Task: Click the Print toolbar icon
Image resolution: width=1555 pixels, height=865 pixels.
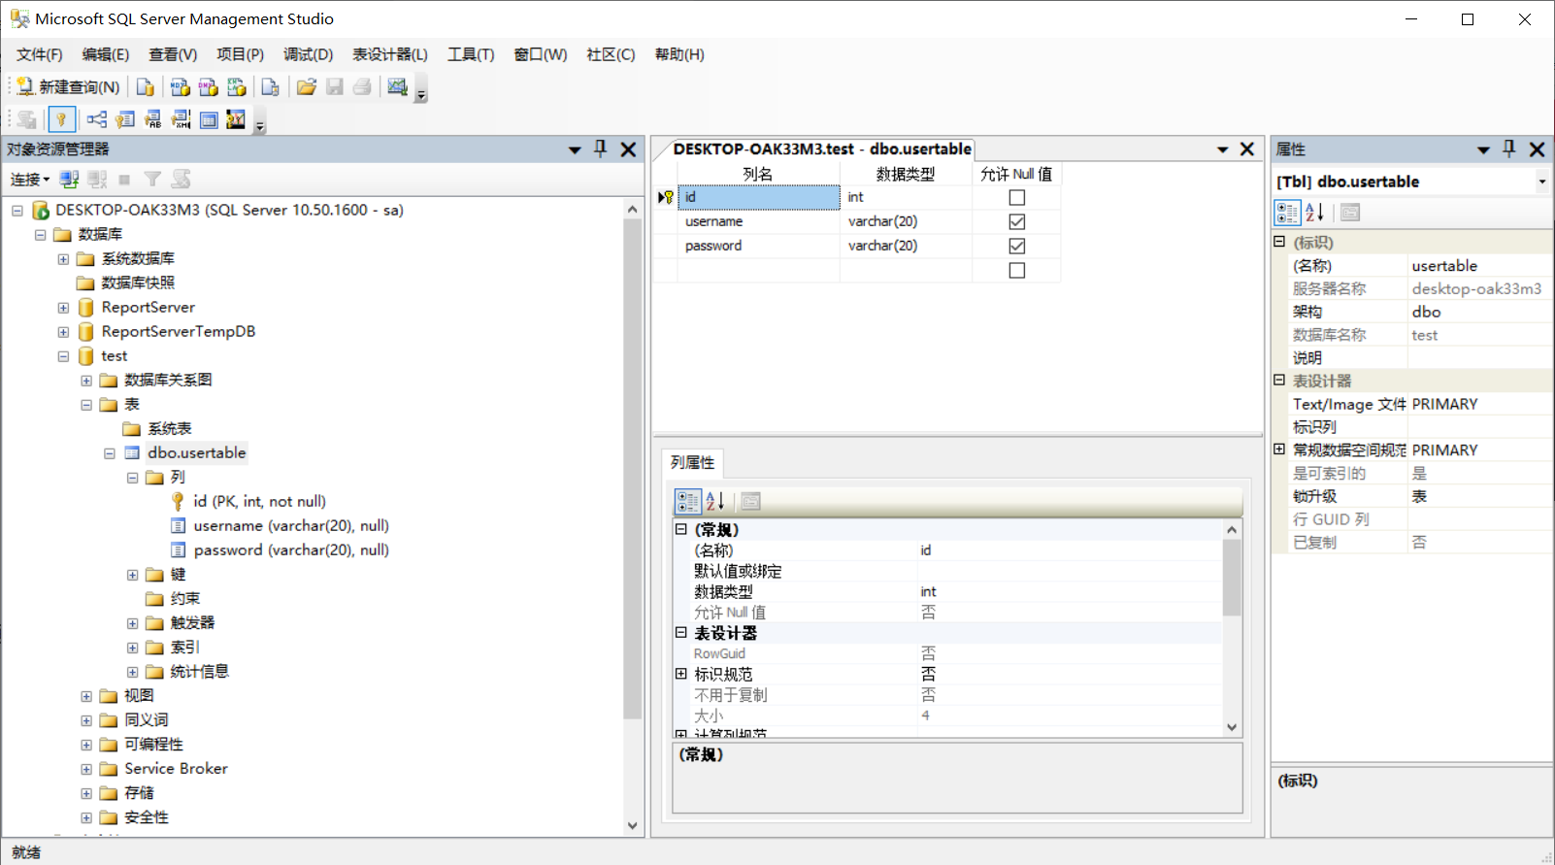Action: [x=362, y=87]
